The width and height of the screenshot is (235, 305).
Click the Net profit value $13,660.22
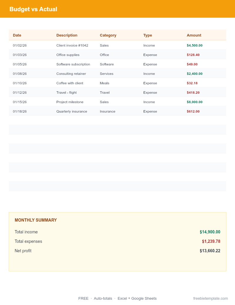tap(210, 251)
